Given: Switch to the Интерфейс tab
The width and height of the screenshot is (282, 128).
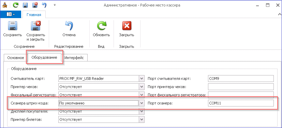Looking at the screenshot, I should 74,58.
